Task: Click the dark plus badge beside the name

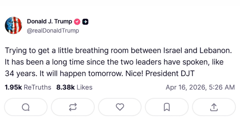Action: pyautogui.click(x=85, y=22)
